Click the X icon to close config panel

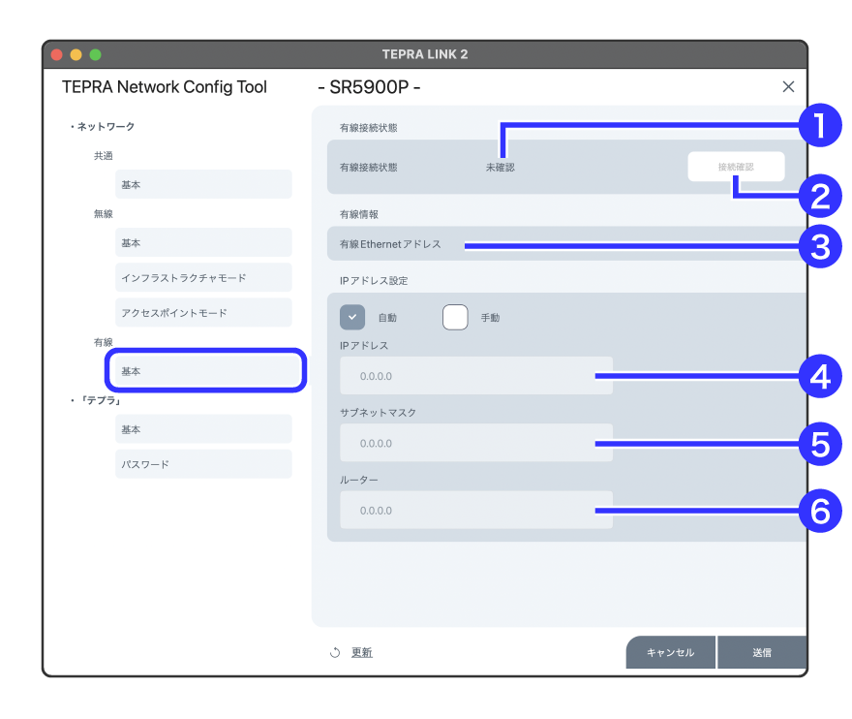pyautogui.click(x=788, y=87)
